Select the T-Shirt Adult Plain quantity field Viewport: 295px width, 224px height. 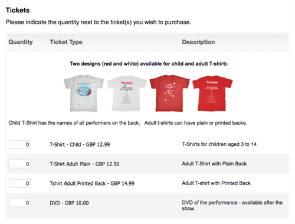point(19,164)
